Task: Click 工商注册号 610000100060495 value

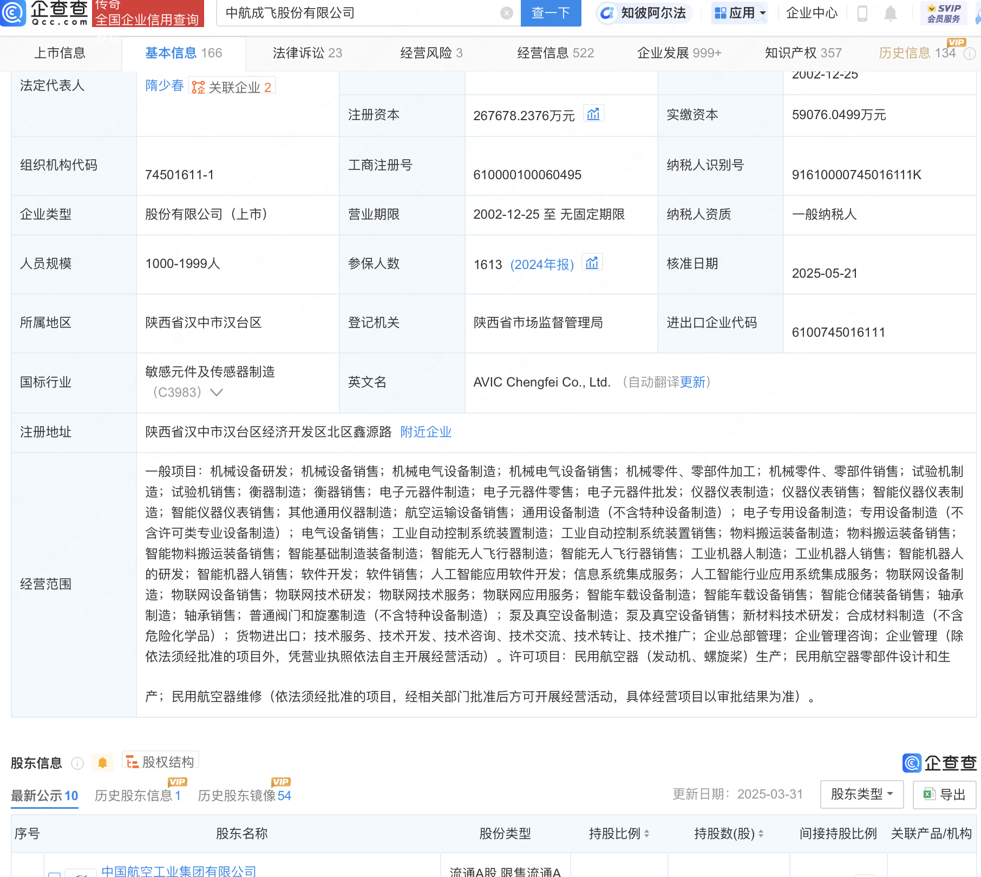Action: [527, 175]
